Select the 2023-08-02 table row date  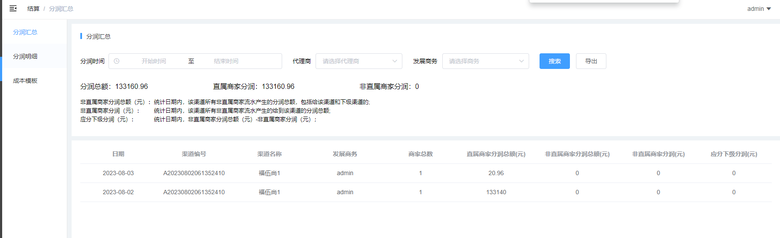[x=118, y=192]
